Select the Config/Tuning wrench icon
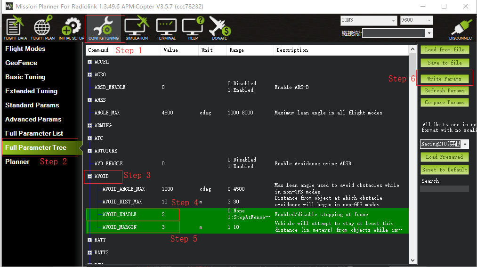The height and width of the screenshot is (267, 477). point(105,28)
